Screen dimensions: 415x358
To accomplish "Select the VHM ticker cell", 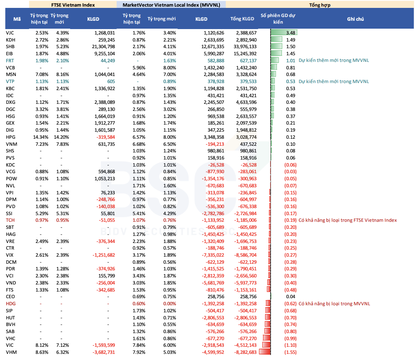I will point(11,352).
